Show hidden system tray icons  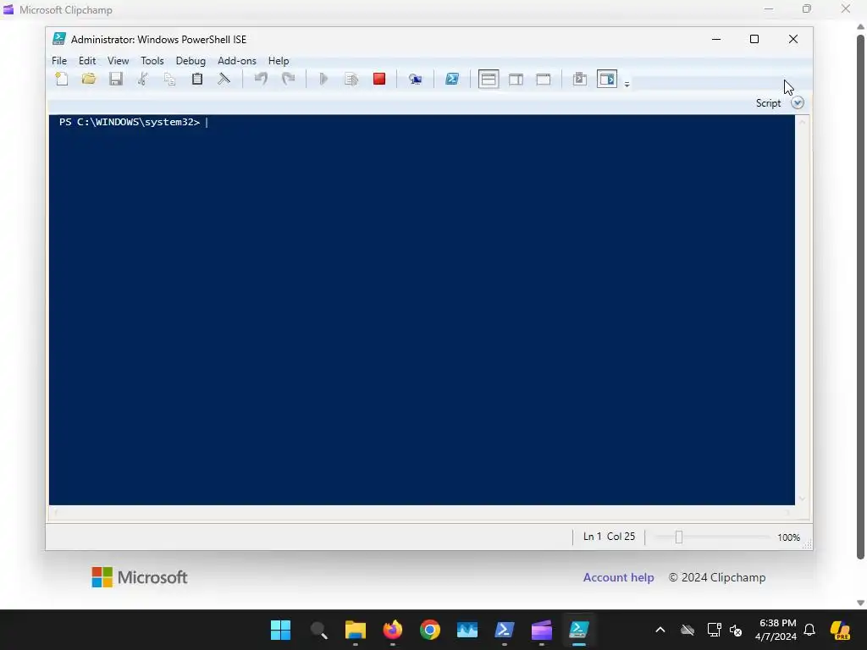660,630
